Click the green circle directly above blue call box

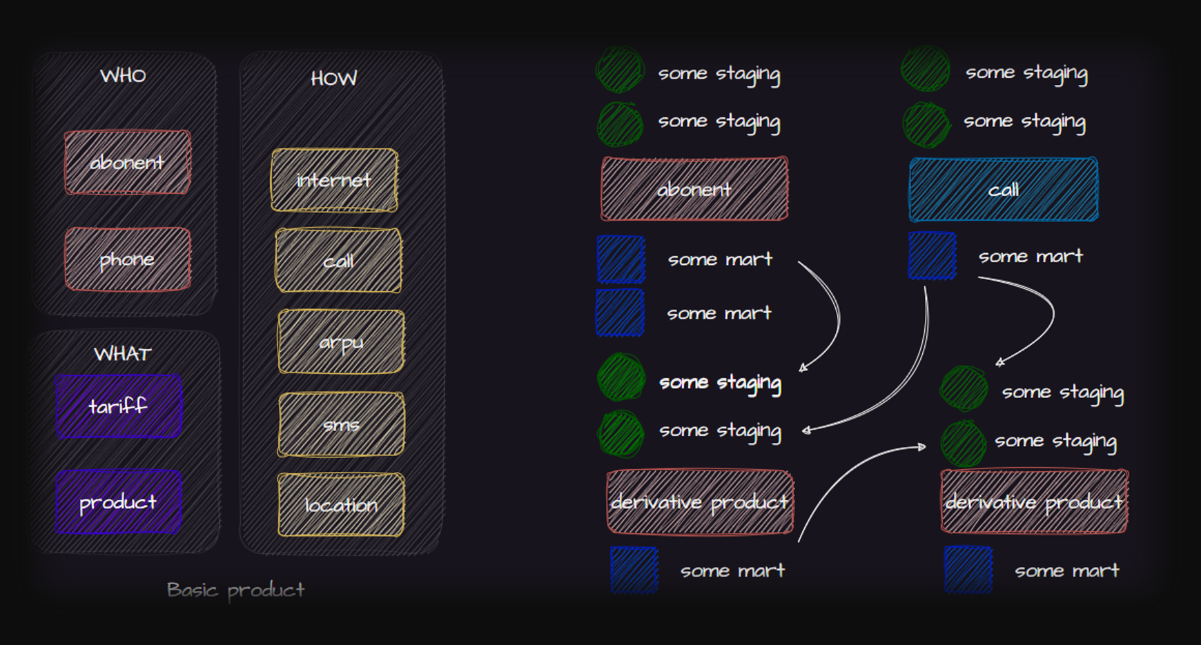click(926, 125)
